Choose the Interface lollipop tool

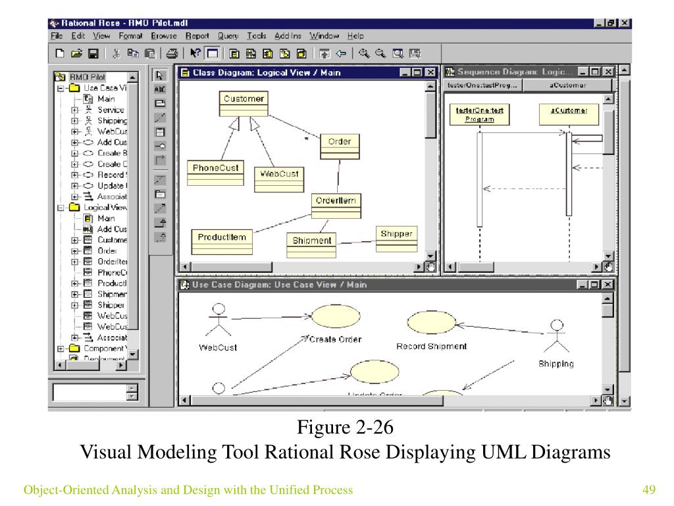pos(159,146)
